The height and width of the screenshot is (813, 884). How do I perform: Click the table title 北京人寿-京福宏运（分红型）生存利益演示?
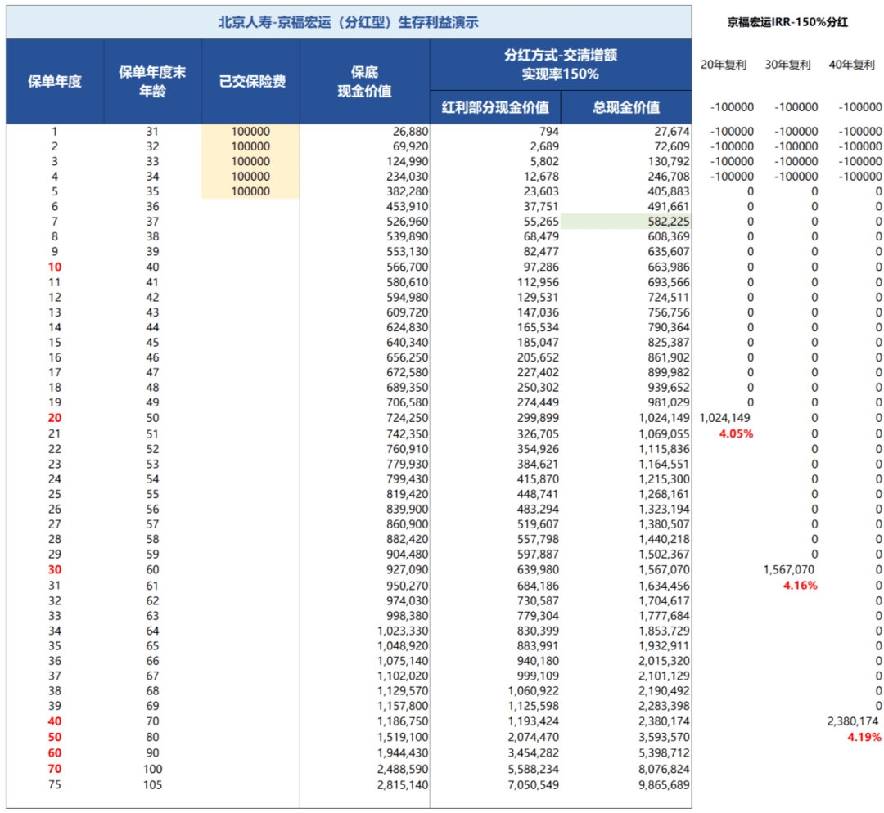[x=349, y=23]
